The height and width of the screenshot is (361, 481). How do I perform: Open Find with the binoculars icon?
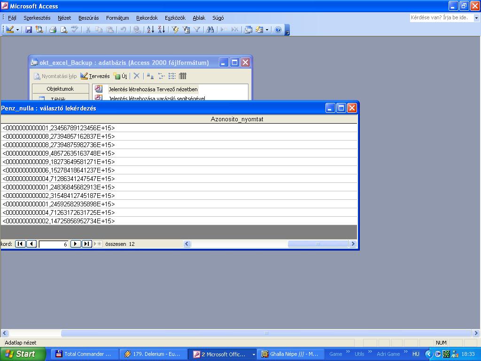click(210, 30)
